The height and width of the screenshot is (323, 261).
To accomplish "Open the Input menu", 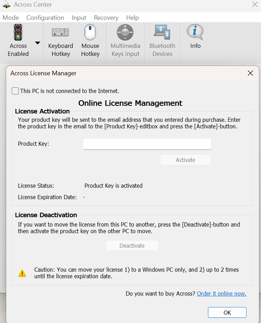I will tap(79, 18).
